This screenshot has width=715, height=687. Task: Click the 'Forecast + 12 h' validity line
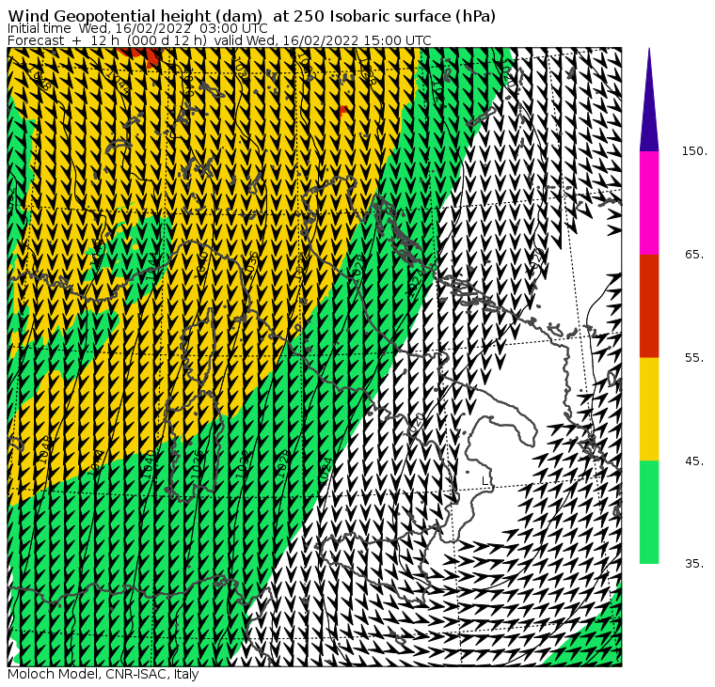tap(219, 40)
